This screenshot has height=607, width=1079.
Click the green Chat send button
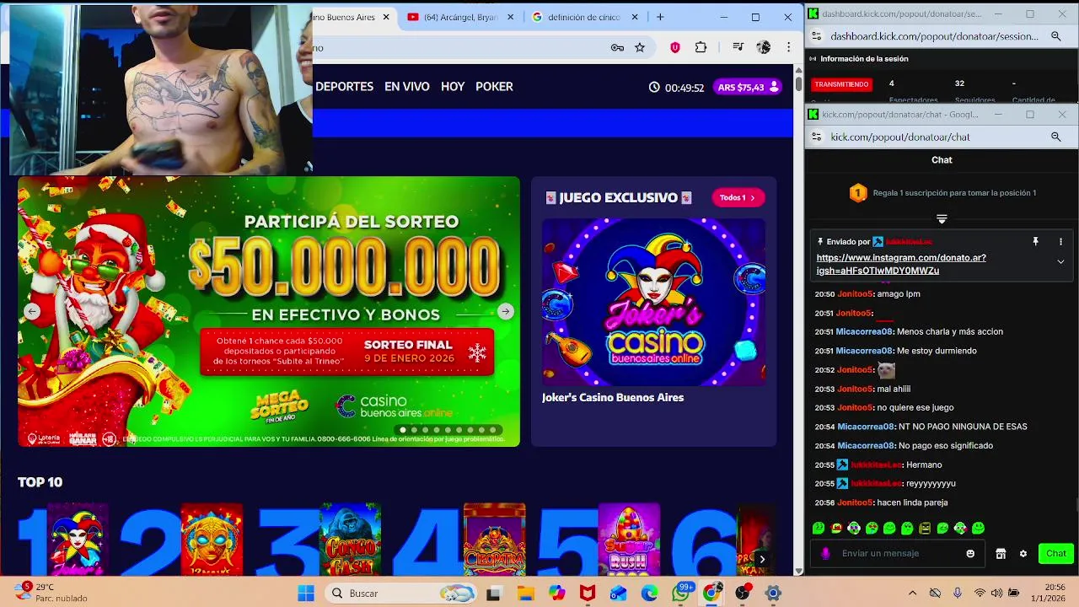(x=1055, y=553)
